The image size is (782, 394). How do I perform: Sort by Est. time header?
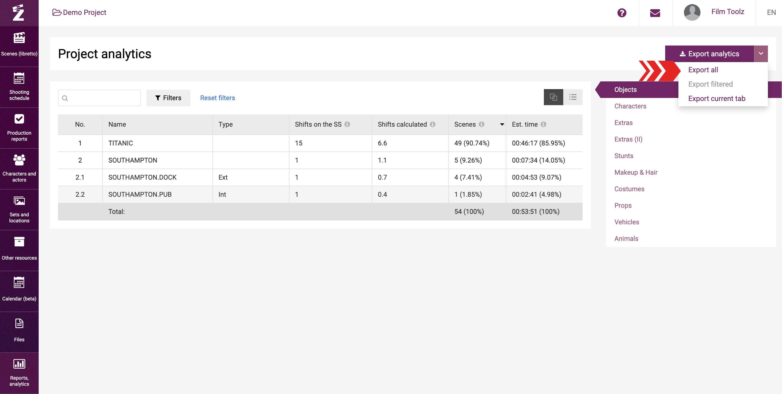[525, 124]
